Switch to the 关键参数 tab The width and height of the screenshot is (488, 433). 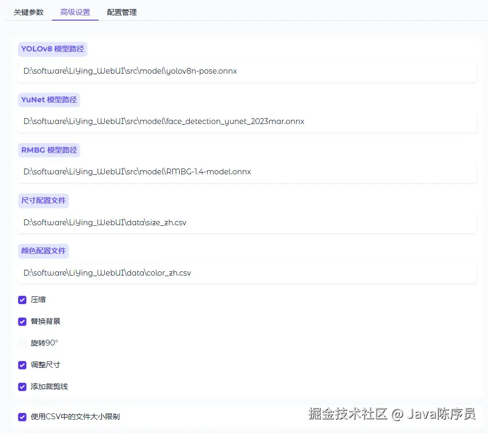click(29, 12)
